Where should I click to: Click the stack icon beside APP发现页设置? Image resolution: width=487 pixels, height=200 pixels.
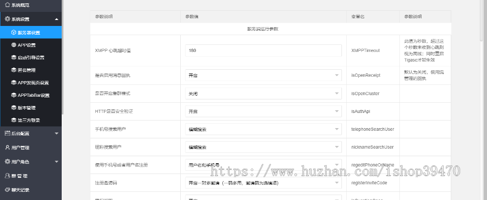(x=14, y=83)
